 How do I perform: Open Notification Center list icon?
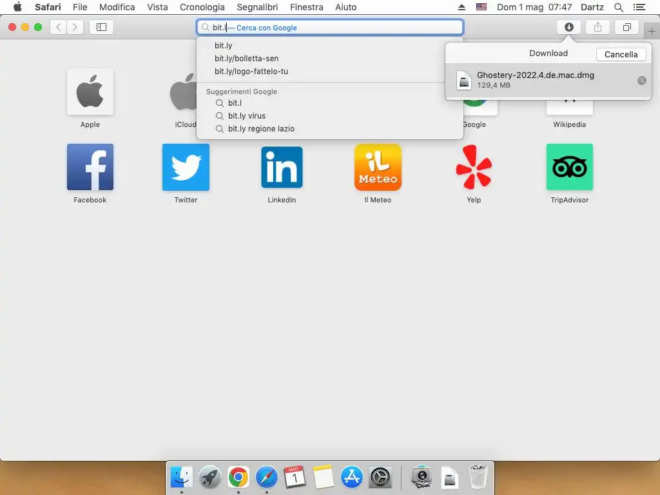(x=639, y=7)
